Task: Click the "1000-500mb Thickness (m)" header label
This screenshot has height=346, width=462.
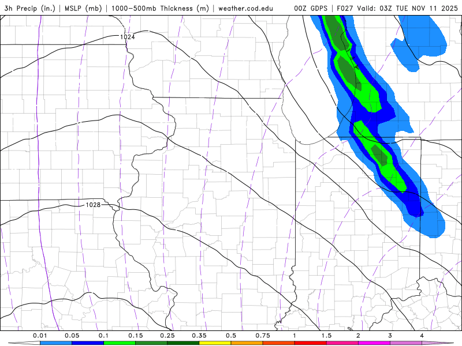Action: click(x=160, y=8)
